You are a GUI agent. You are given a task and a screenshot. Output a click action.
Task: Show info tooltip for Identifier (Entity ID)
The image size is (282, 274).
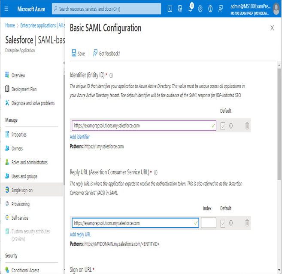[x=111, y=75]
